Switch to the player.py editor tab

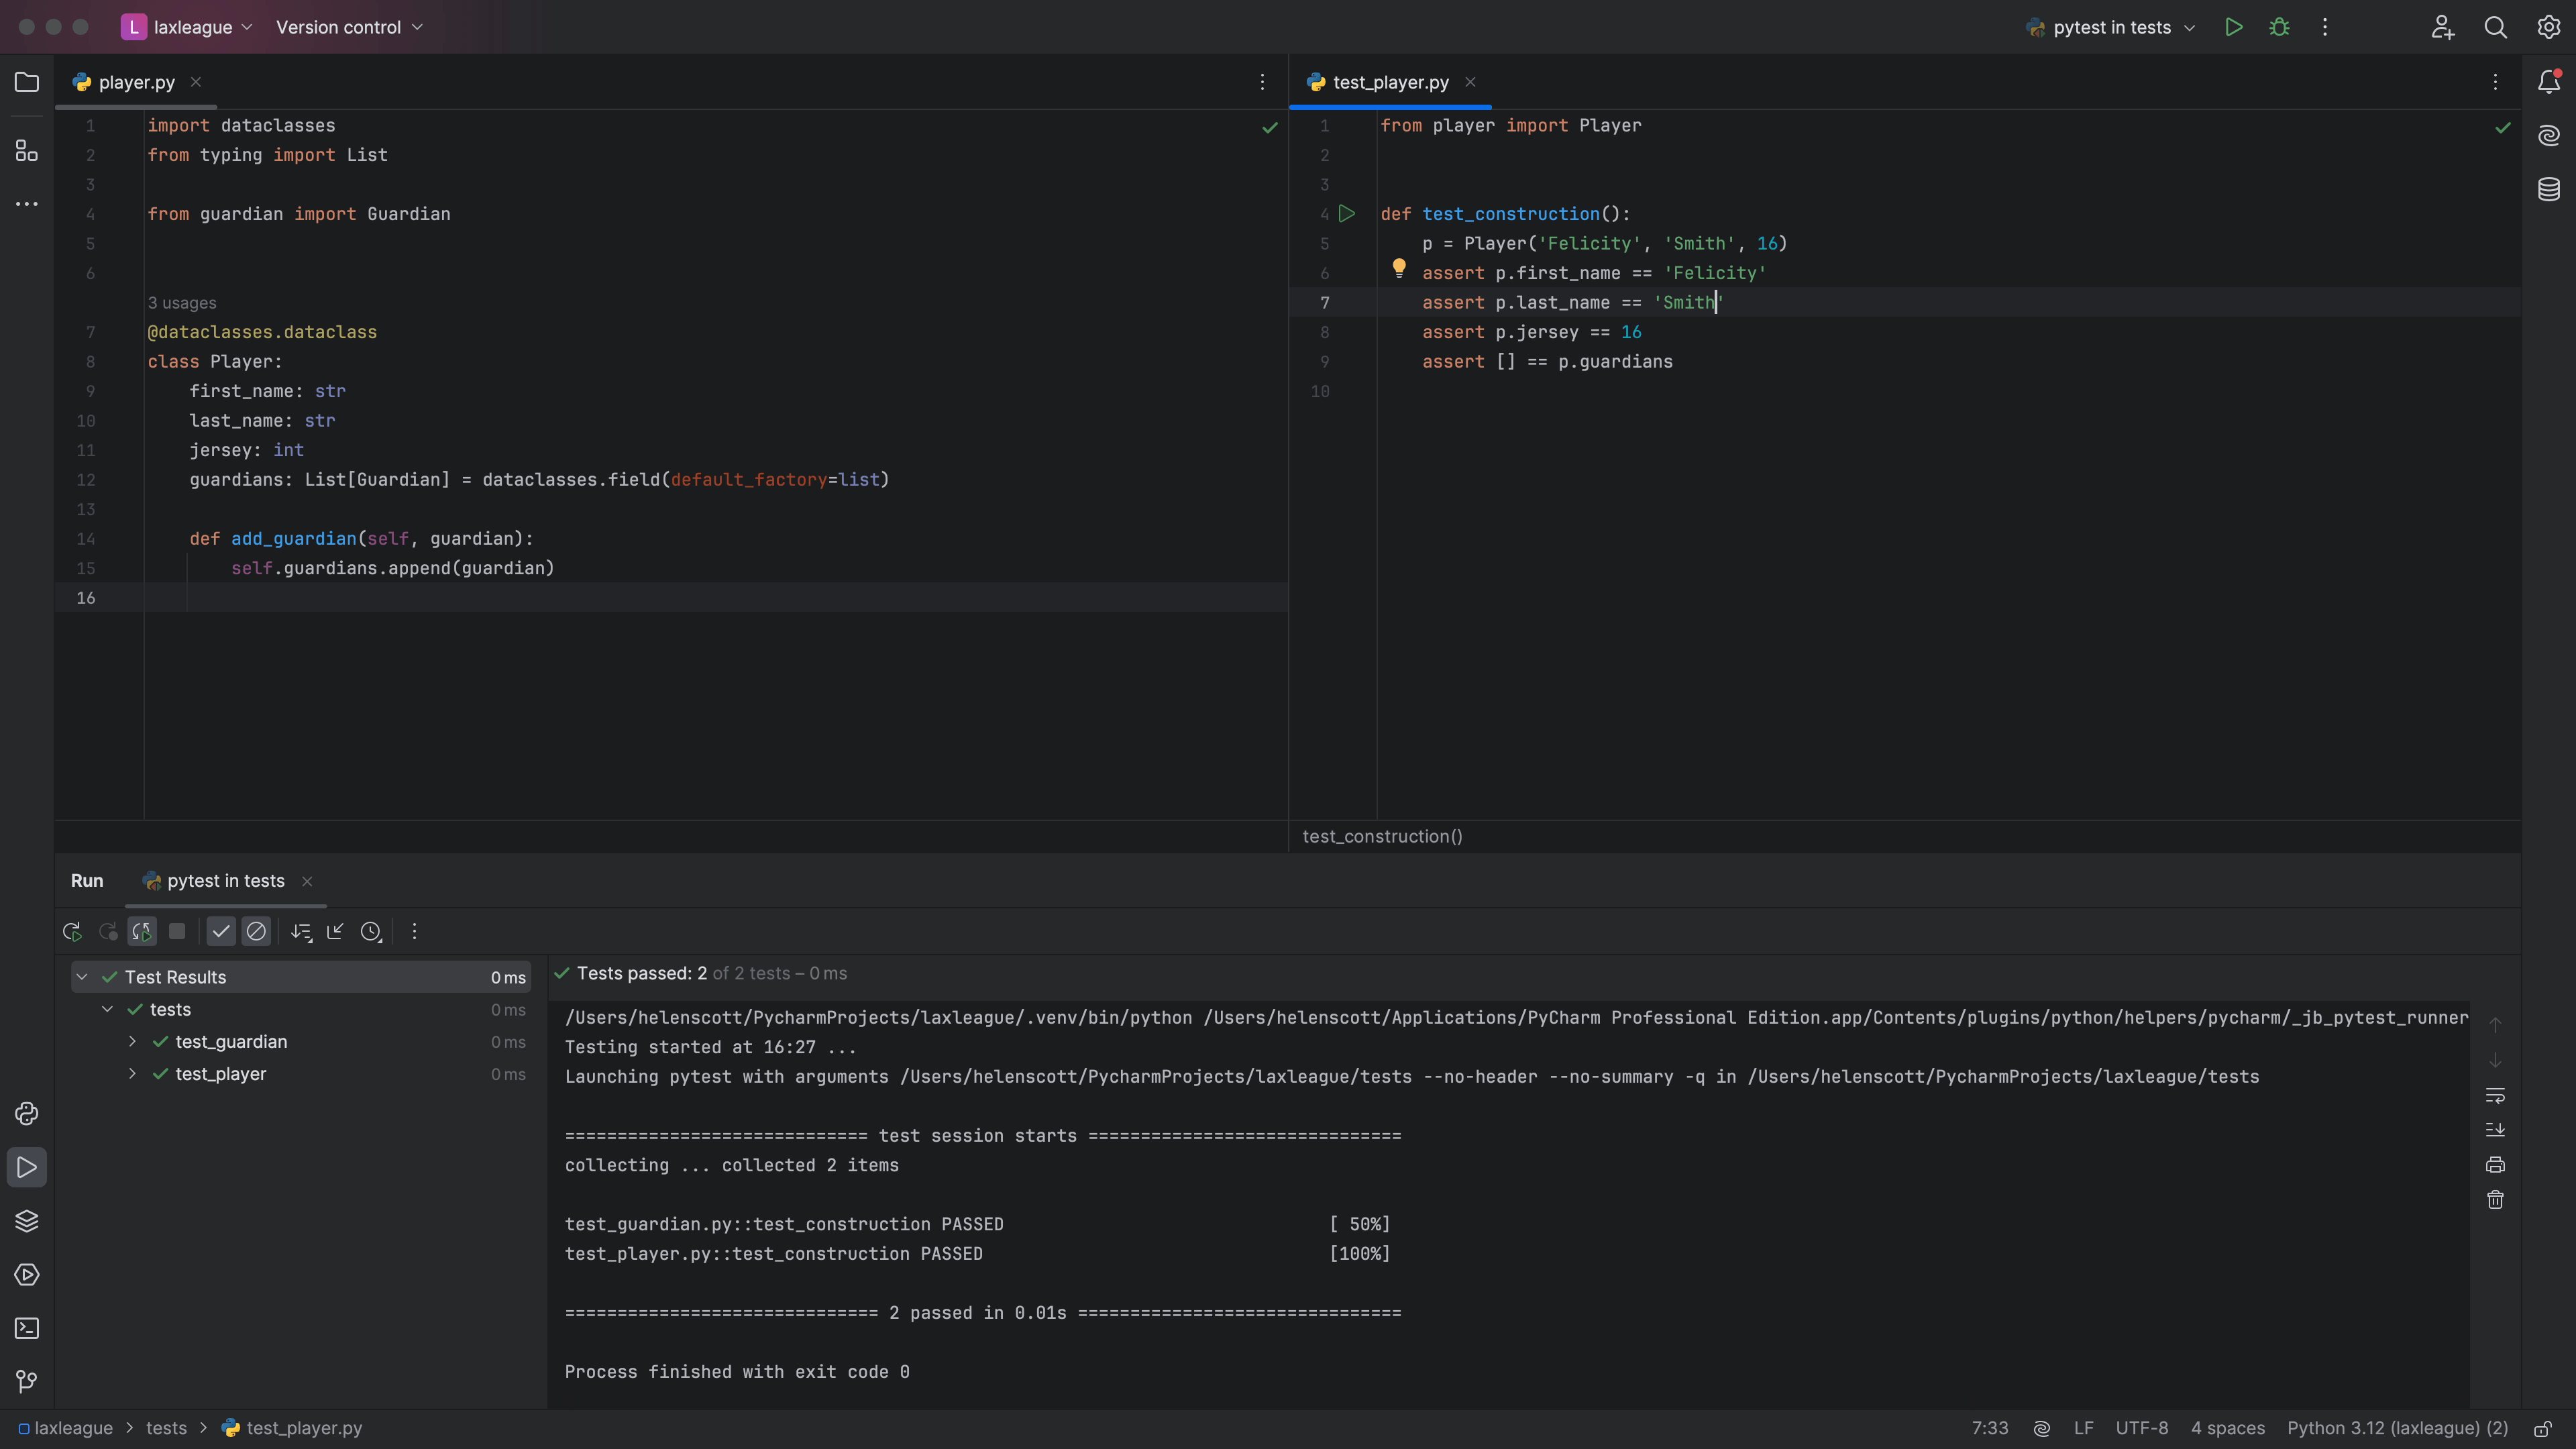click(136, 83)
